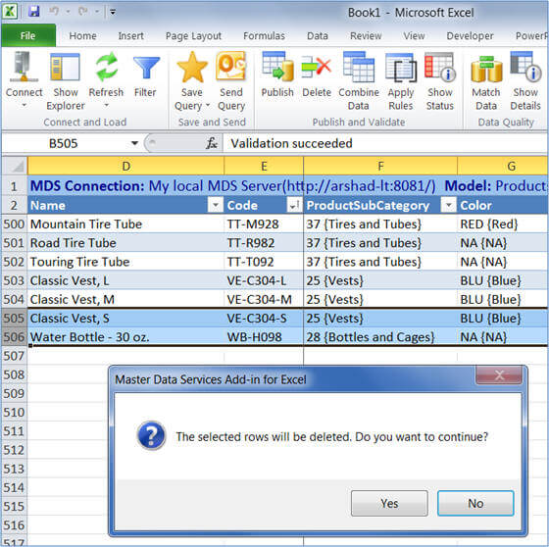Switch to the Page Layout tab
The width and height of the screenshot is (549, 547).
tap(194, 35)
